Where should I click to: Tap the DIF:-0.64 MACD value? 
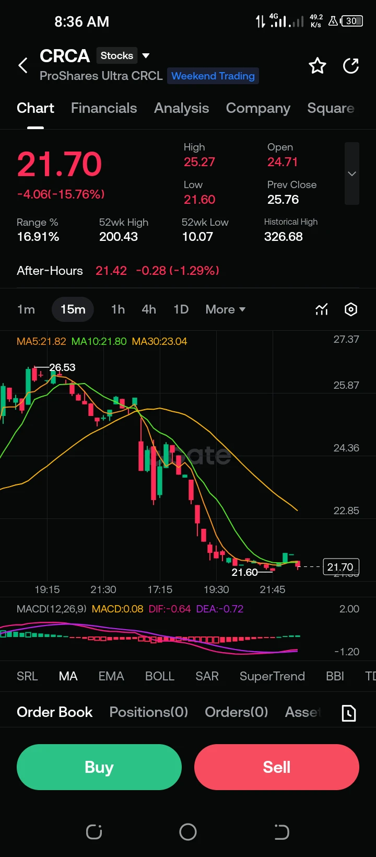coord(170,609)
